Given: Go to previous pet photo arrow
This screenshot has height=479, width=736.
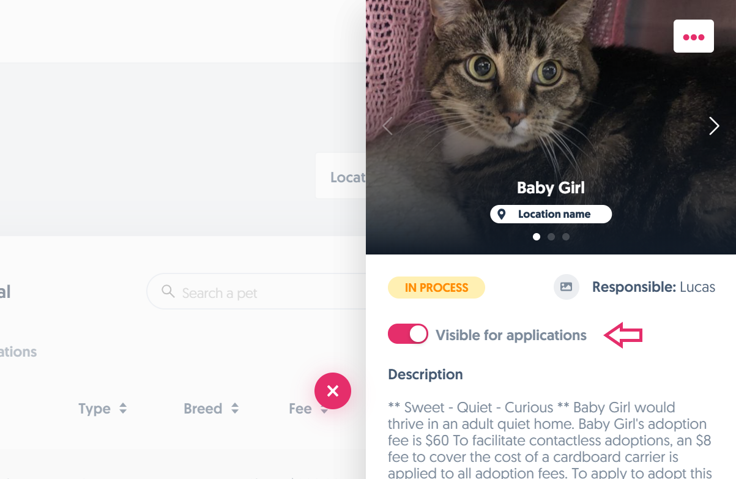Looking at the screenshot, I should [387, 126].
